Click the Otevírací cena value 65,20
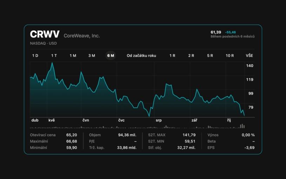The height and width of the screenshot is (179, 286). 72,135
